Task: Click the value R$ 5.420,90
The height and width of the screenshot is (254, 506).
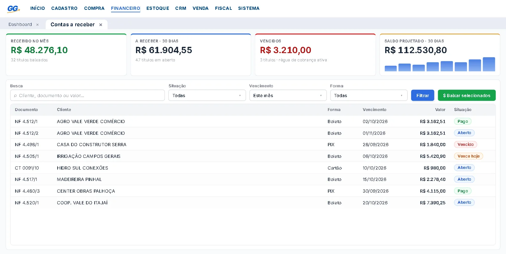Action: point(433,156)
